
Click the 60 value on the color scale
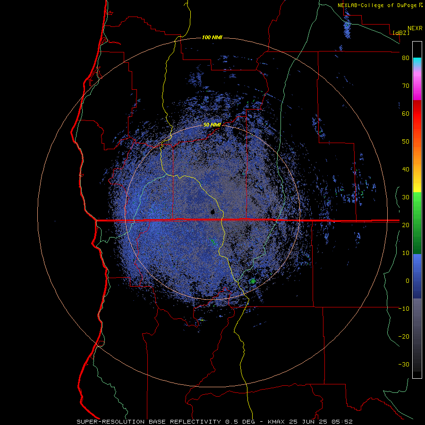click(406, 114)
